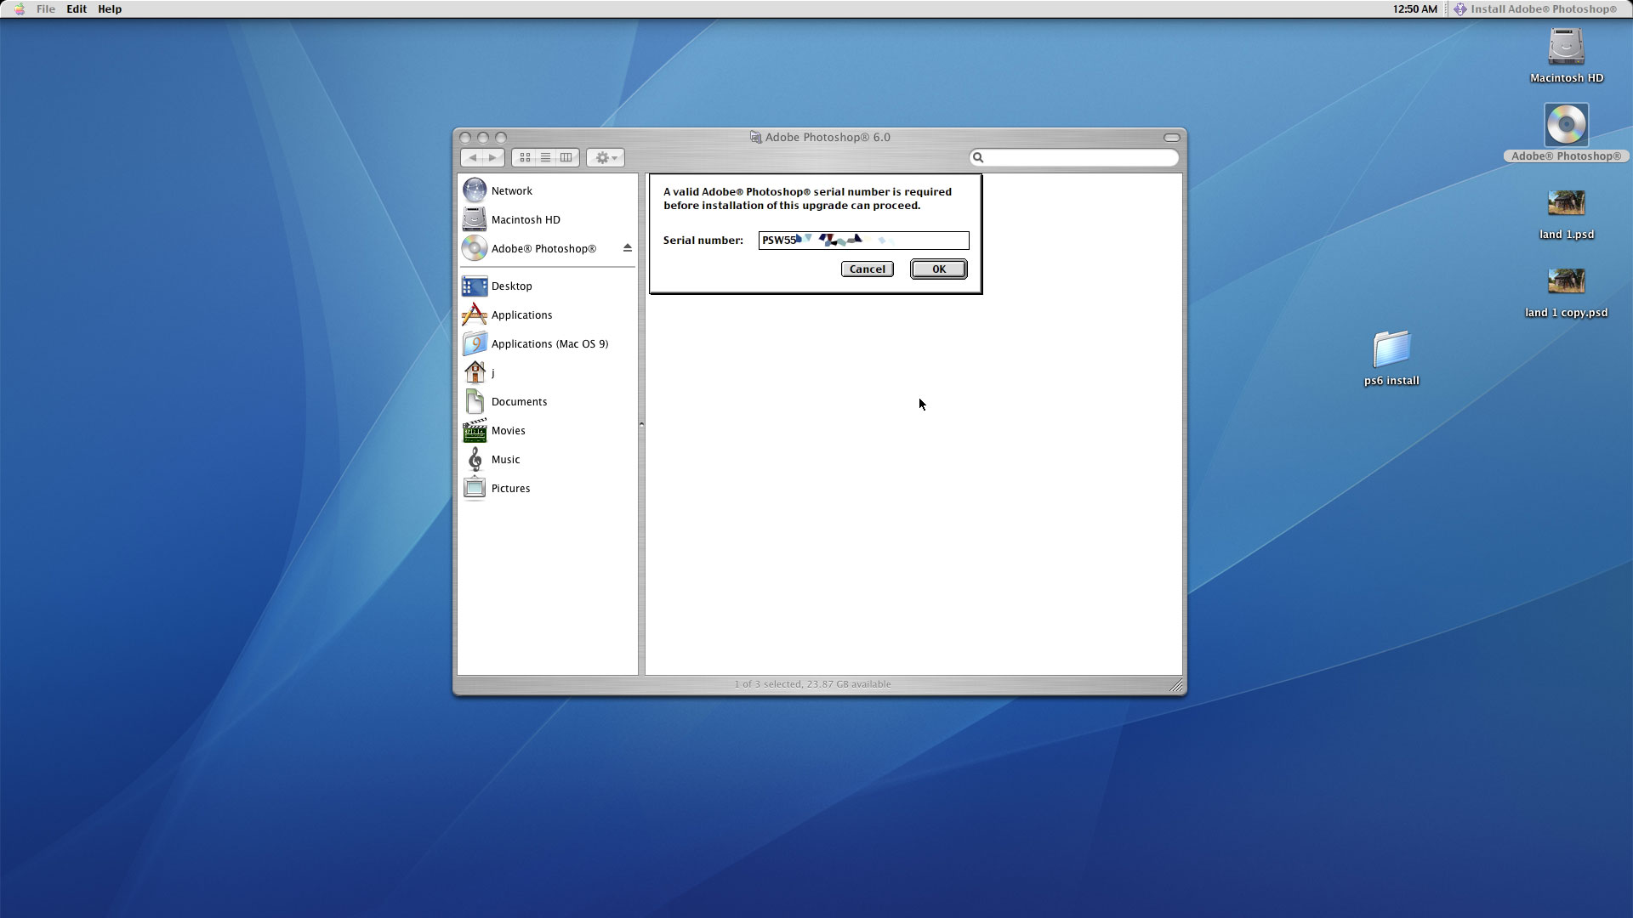The image size is (1633, 918).
Task: Select Desktop in sidebar
Action: [x=510, y=285]
